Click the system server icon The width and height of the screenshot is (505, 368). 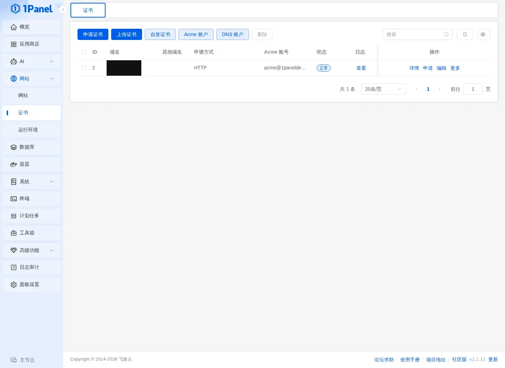click(14, 182)
